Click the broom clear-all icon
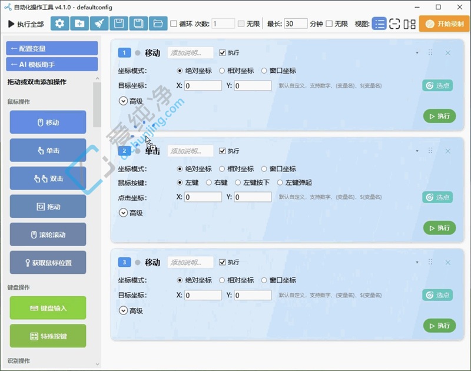Viewport: 471px width, 371px height. click(99, 24)
